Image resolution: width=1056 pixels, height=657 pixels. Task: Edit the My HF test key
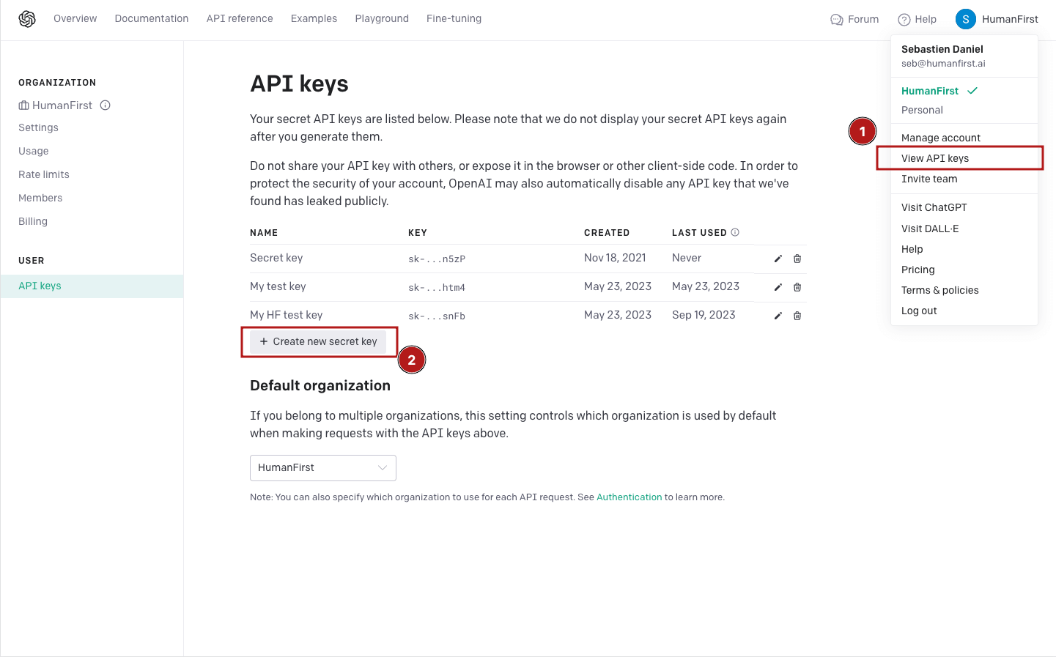(778, 316)
